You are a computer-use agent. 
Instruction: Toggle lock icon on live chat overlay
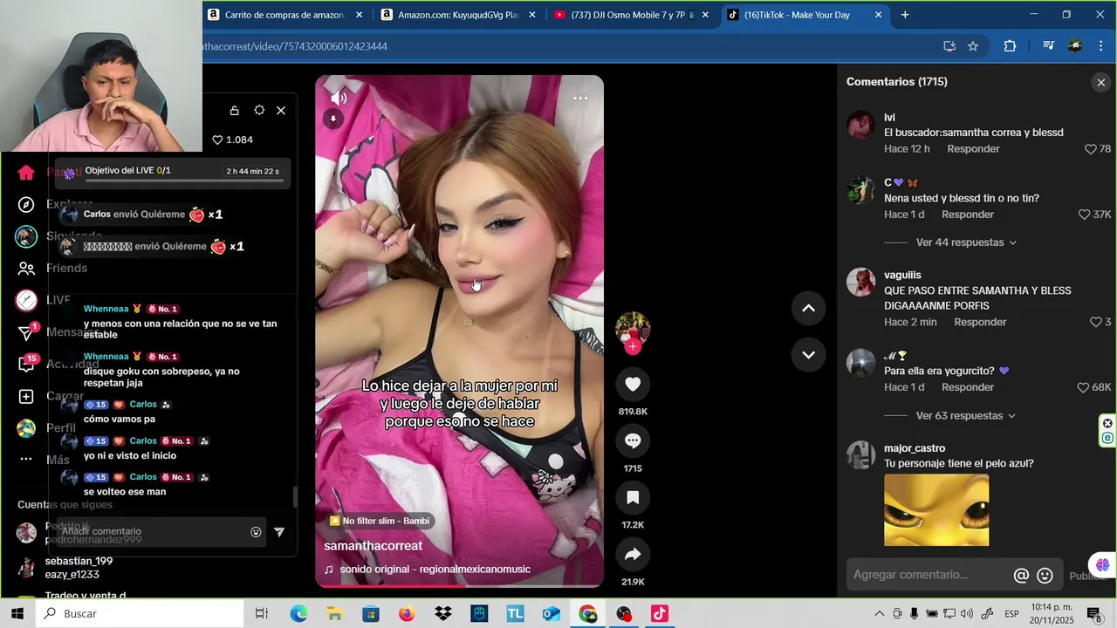pos(234,111)
